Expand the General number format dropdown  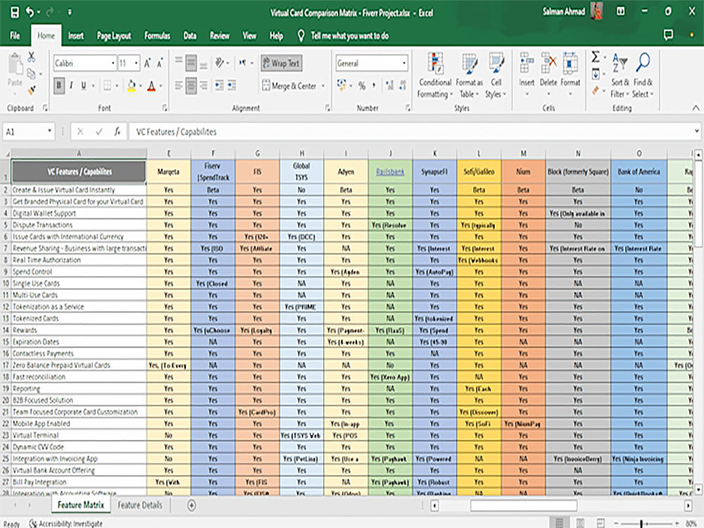[404, 63]
